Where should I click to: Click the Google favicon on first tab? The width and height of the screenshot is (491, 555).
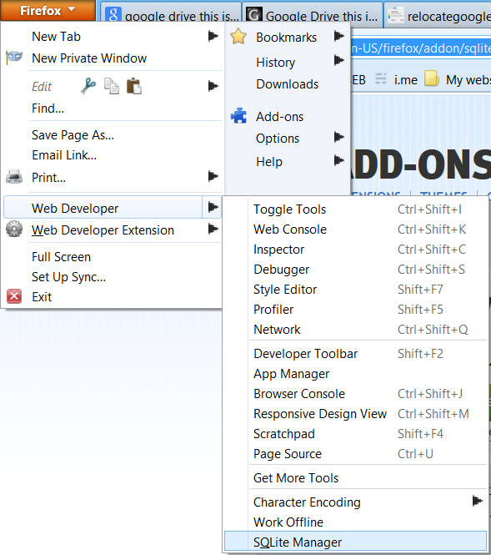click(113, 15)
